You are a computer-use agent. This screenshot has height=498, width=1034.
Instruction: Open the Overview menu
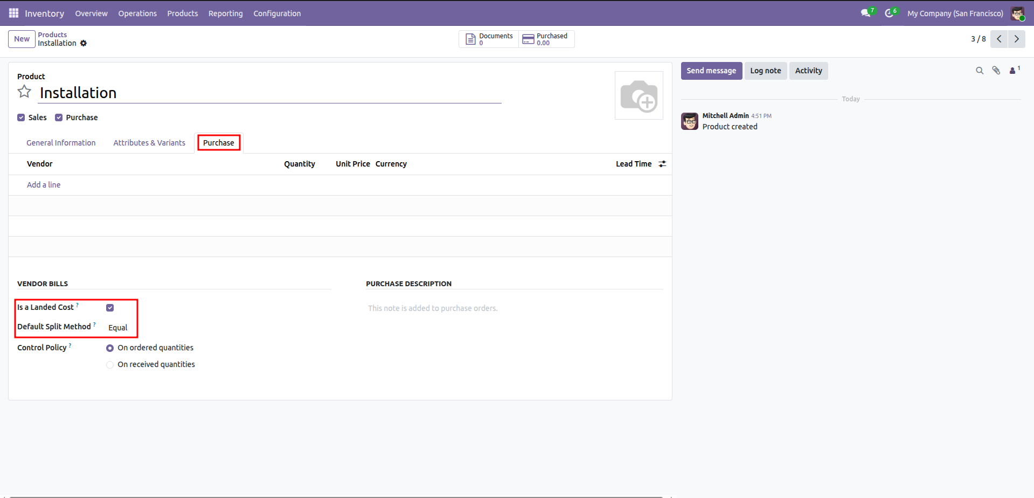91,13
